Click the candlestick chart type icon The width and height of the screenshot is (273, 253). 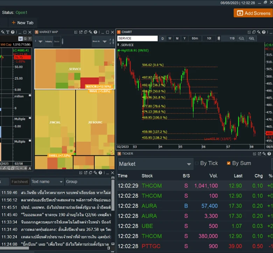[x=219, y=38]
